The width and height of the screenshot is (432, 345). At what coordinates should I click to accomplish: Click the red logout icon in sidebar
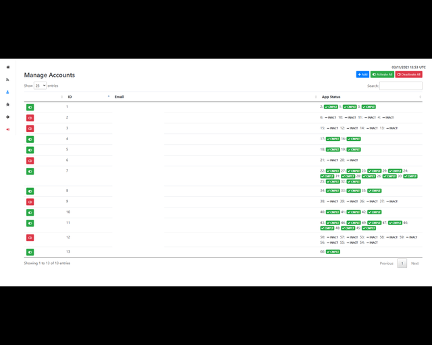point(8,129)
